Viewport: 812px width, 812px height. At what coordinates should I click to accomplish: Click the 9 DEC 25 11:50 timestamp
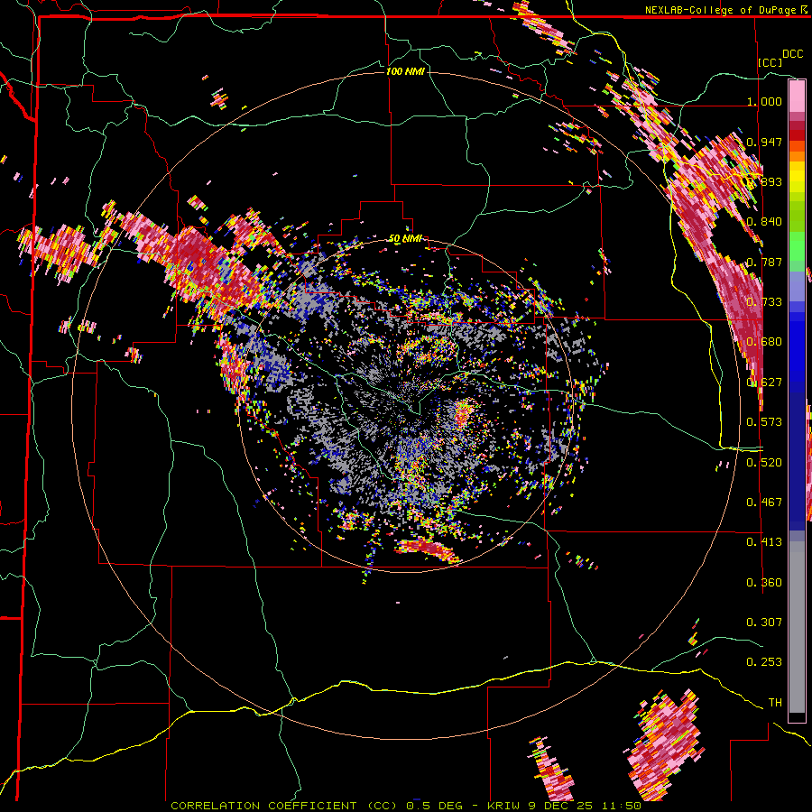tap(584, 806)
